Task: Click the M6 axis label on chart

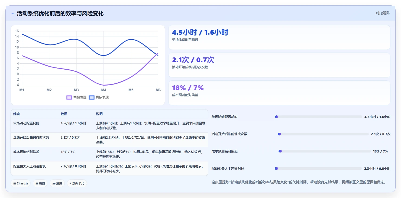Action: click(x=158, y=90)
